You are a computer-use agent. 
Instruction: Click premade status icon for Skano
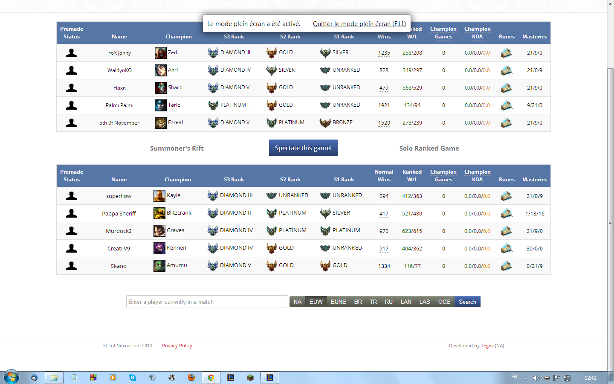(72, 266)
